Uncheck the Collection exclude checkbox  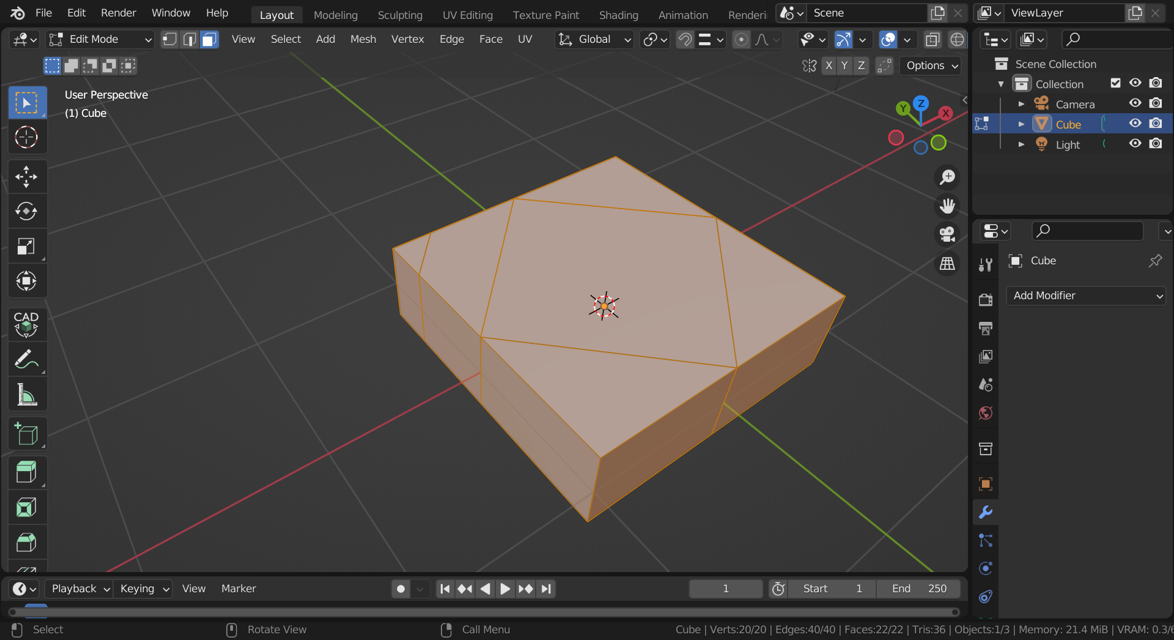pos(1115,83)
